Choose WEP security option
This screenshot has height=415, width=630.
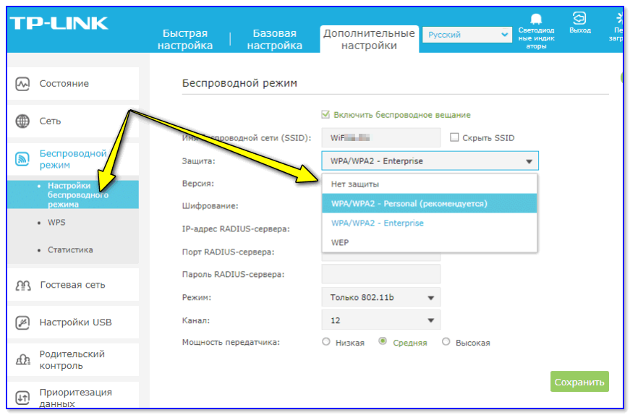click(430, 242)
